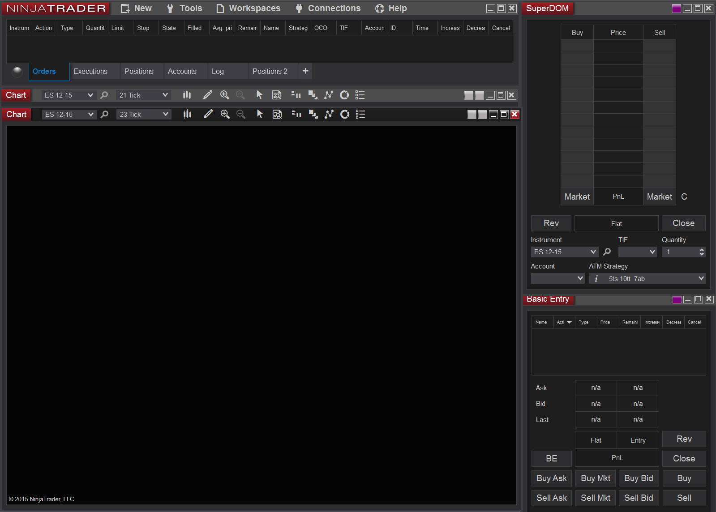
Task: Click the purple link color square in SuperDOM
Action: click(x=677, y=9)
